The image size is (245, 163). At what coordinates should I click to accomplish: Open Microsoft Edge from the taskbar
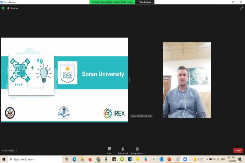point(74,159)
